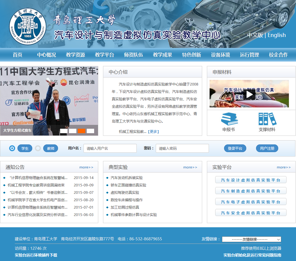Select the 学生 radio button

tap(12, 148)
